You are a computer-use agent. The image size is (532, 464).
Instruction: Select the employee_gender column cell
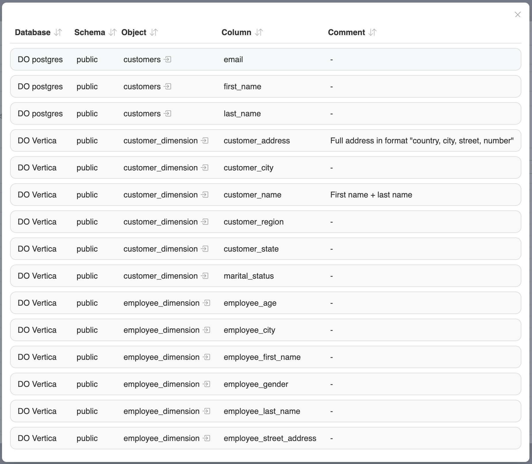[256, 384]
